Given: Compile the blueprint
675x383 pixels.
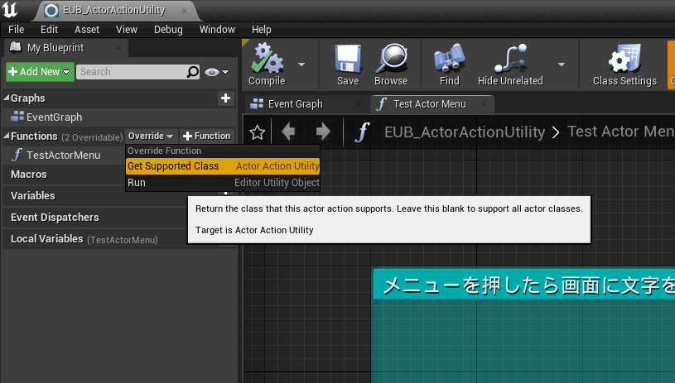Looking at the screenshot, I should pos(267,65).
